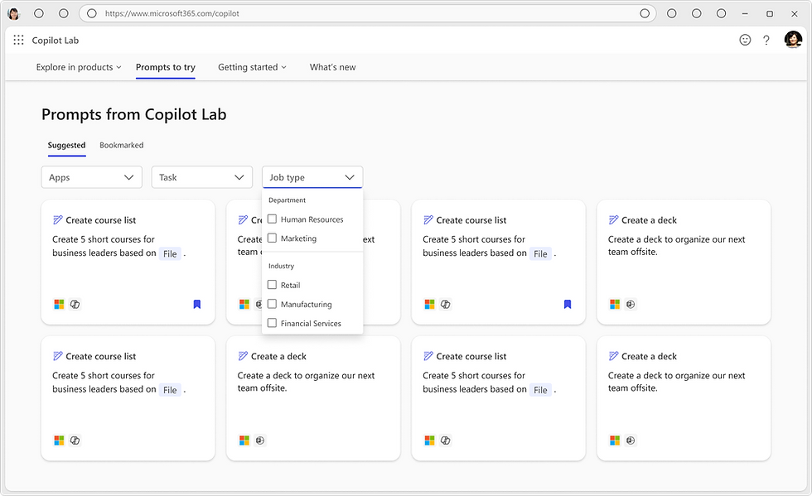Click the browser address bar
Image resolution: width=812 pixels, height=496 pixels.
[365, 13]
